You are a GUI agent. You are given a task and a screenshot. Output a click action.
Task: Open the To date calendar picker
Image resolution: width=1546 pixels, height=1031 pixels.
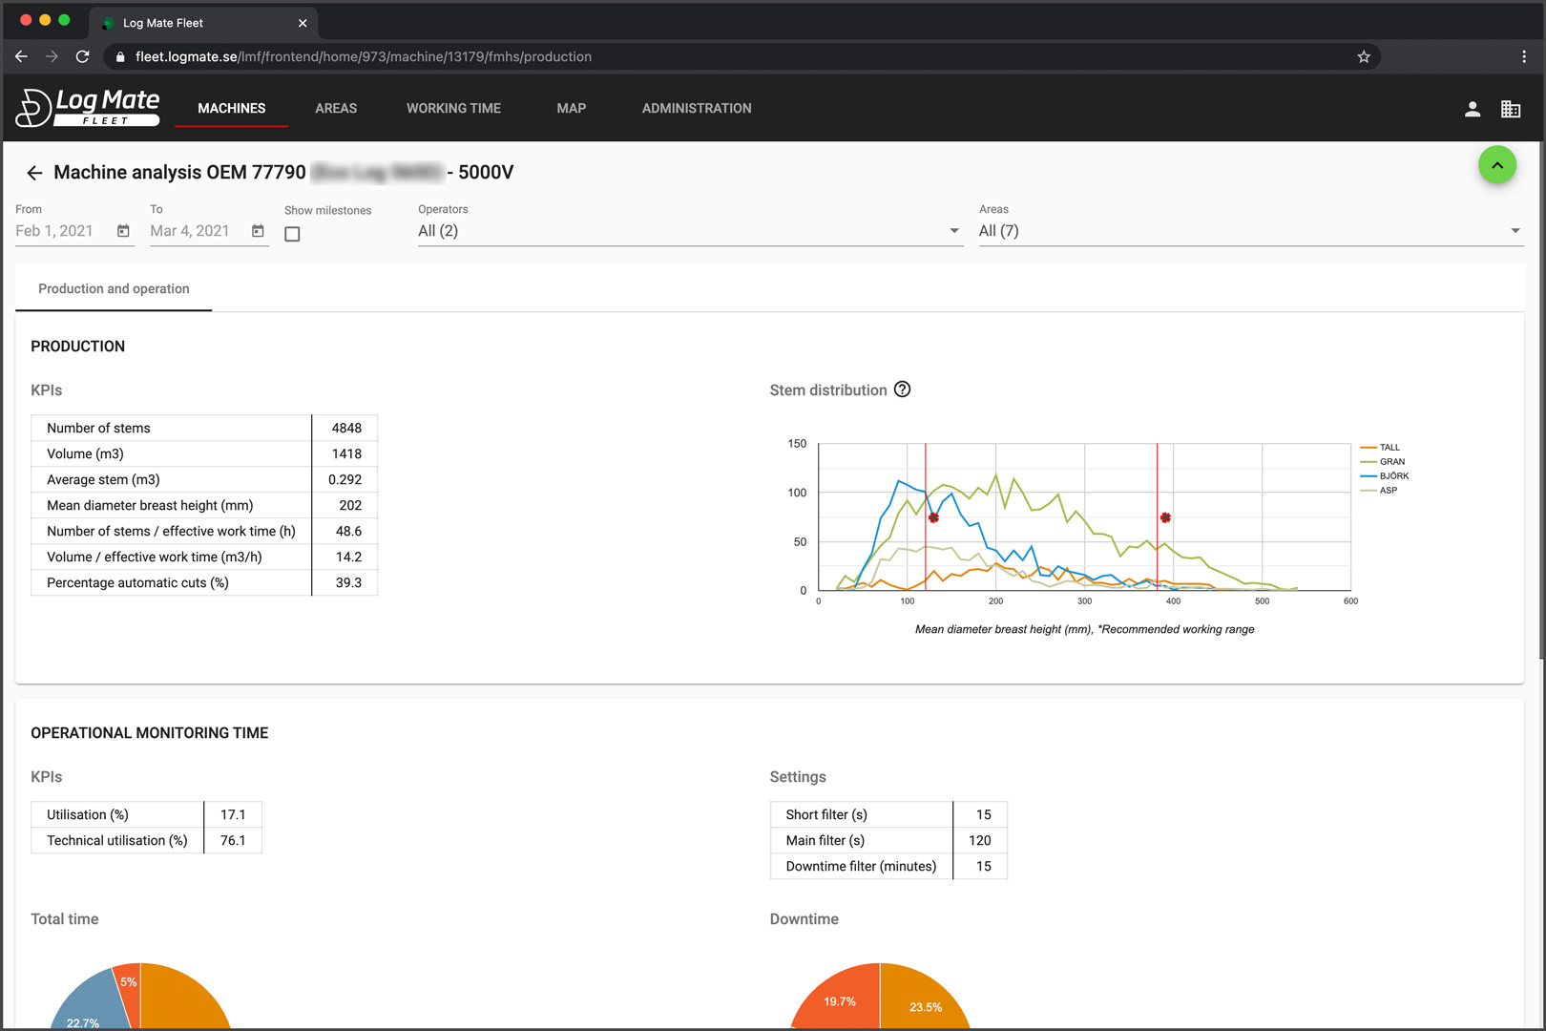tap(258, 231)
